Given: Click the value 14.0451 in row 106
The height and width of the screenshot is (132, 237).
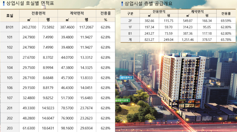Looking at the screenshot, I should (x=86, y=88).
